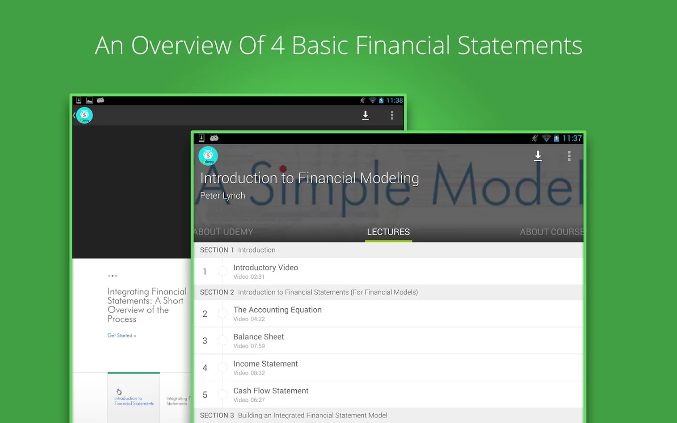This screenshot has width=677, height=423.
Task: Click the 11:38 clock in back window
Action: [394, 101]
